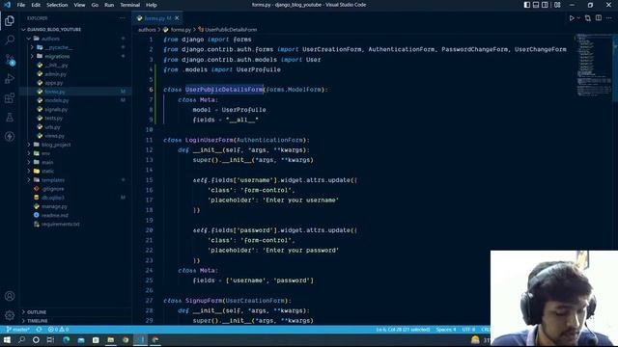Open the Testing flask icon view

[x=10, y=118]
